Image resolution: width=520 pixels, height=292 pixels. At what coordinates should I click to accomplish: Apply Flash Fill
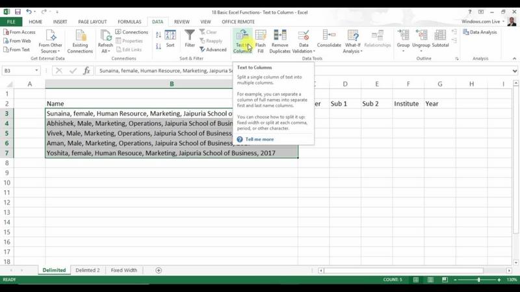click(x=261, y=42)
